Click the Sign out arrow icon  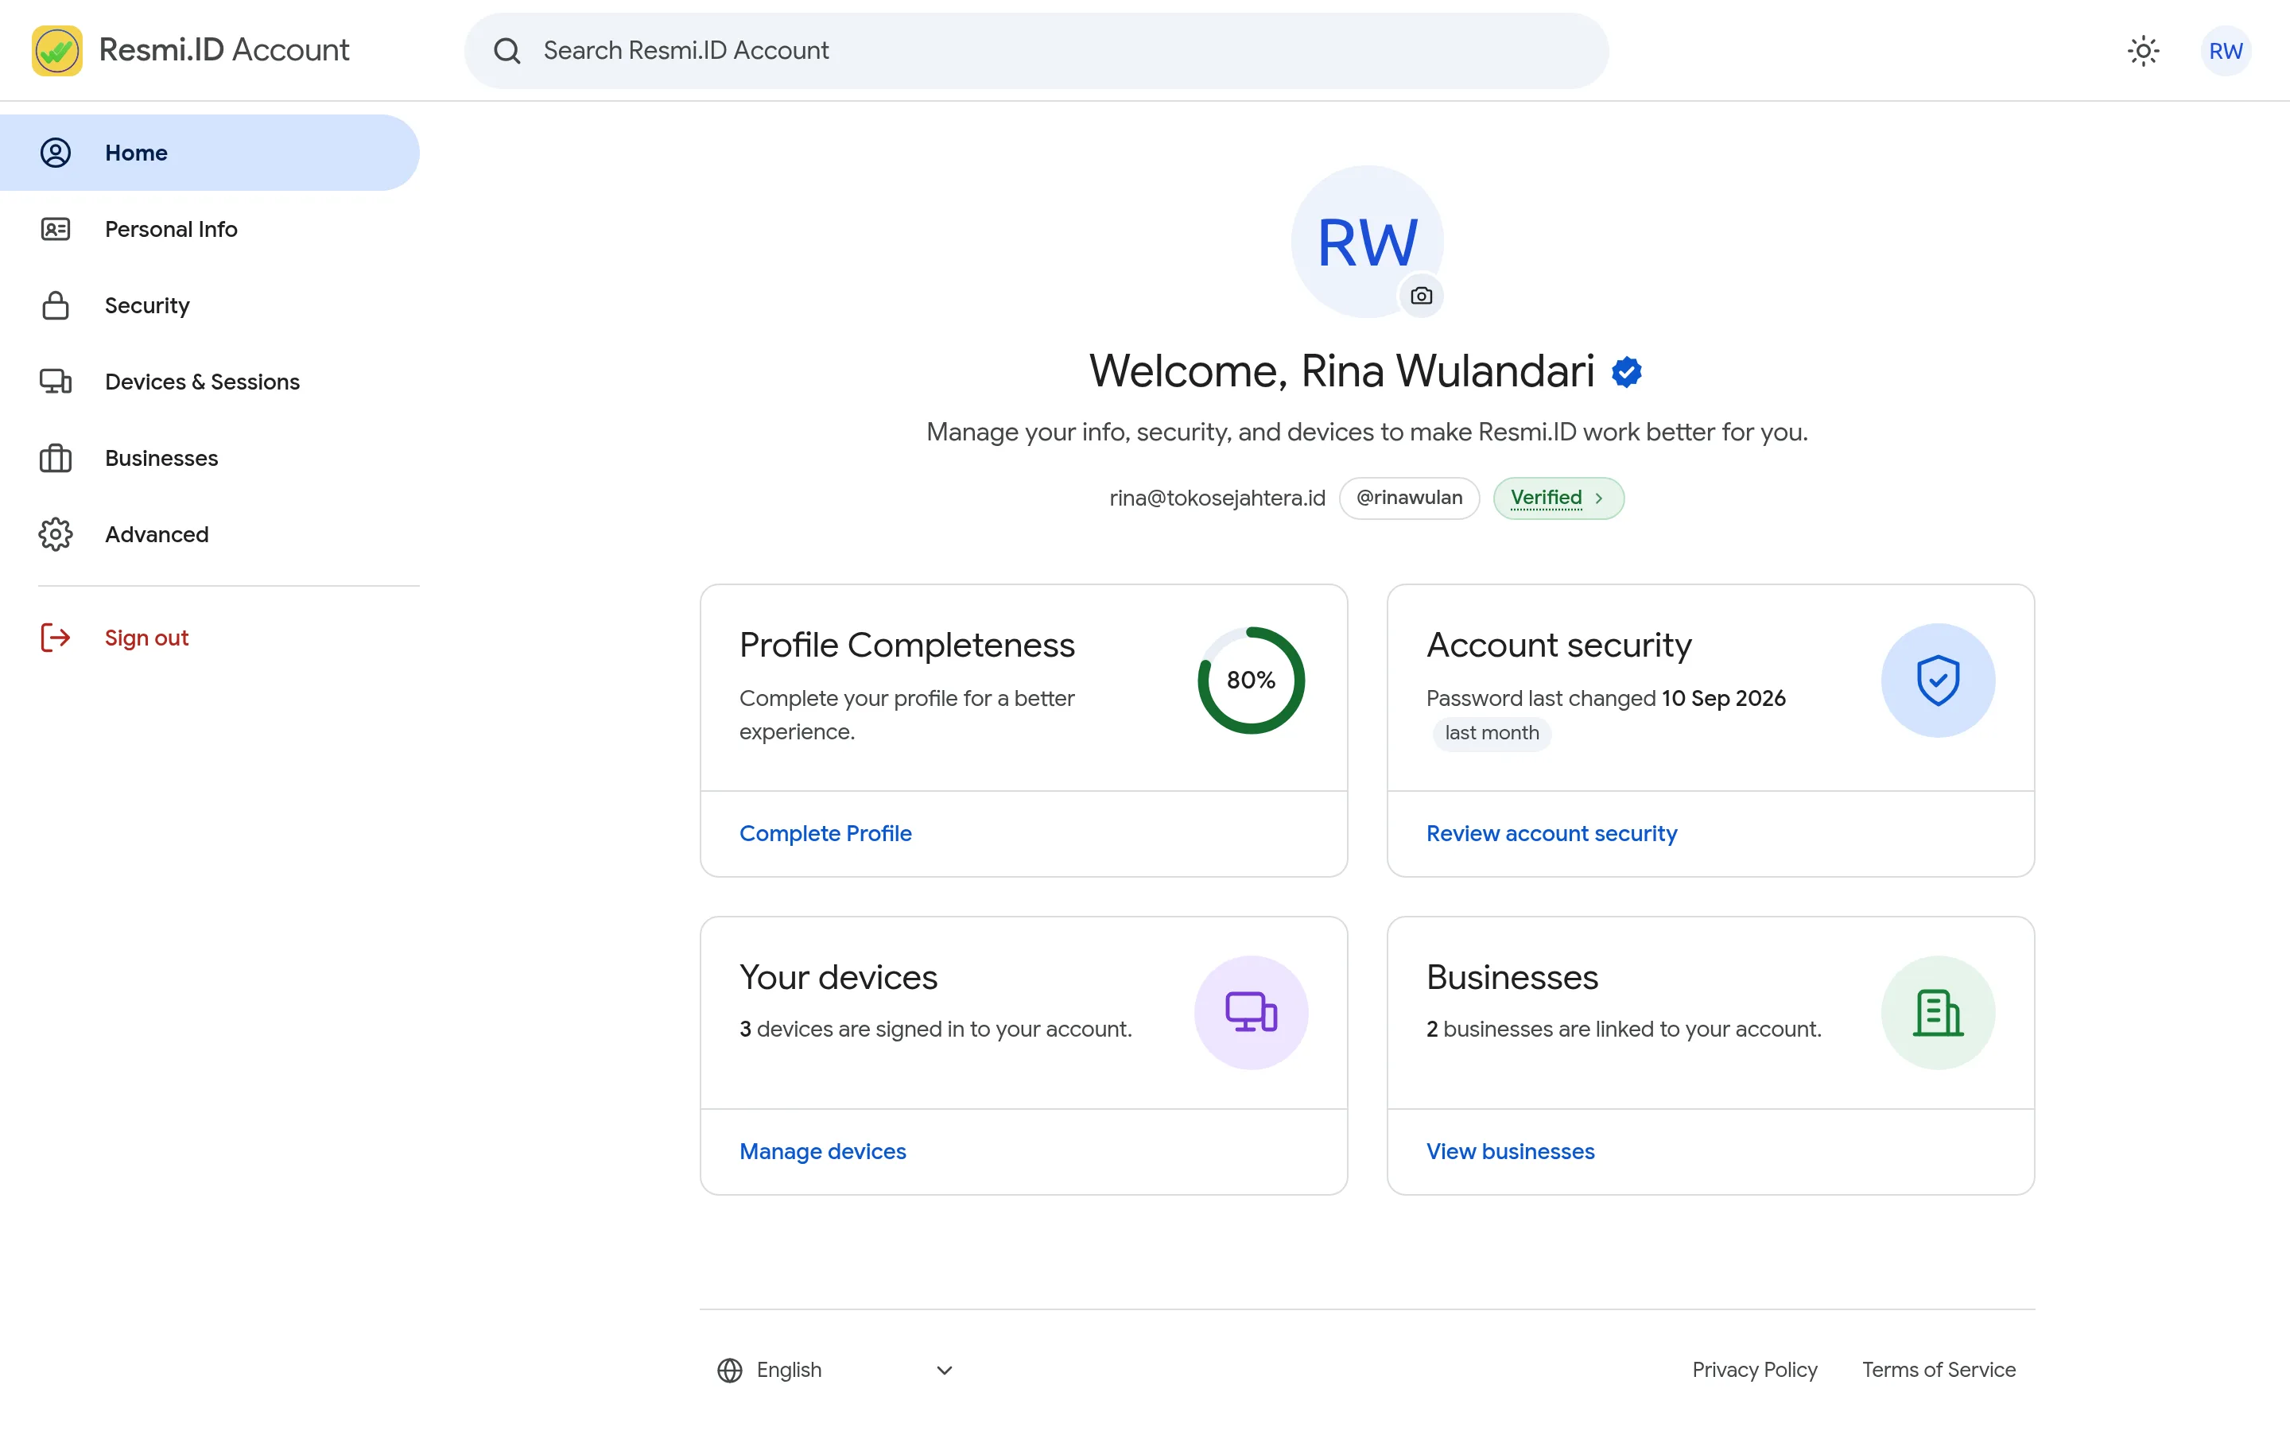tap(56, 638)
